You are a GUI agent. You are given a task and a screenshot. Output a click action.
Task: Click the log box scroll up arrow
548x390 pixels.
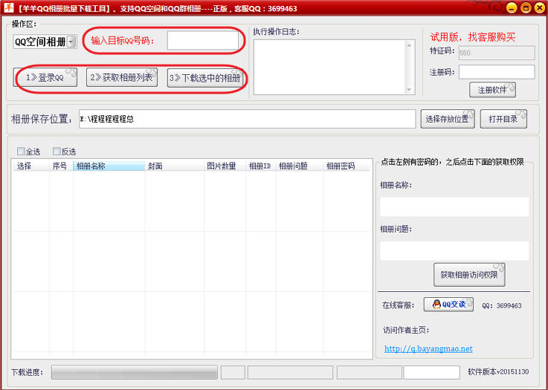click(x=409, y=45)
